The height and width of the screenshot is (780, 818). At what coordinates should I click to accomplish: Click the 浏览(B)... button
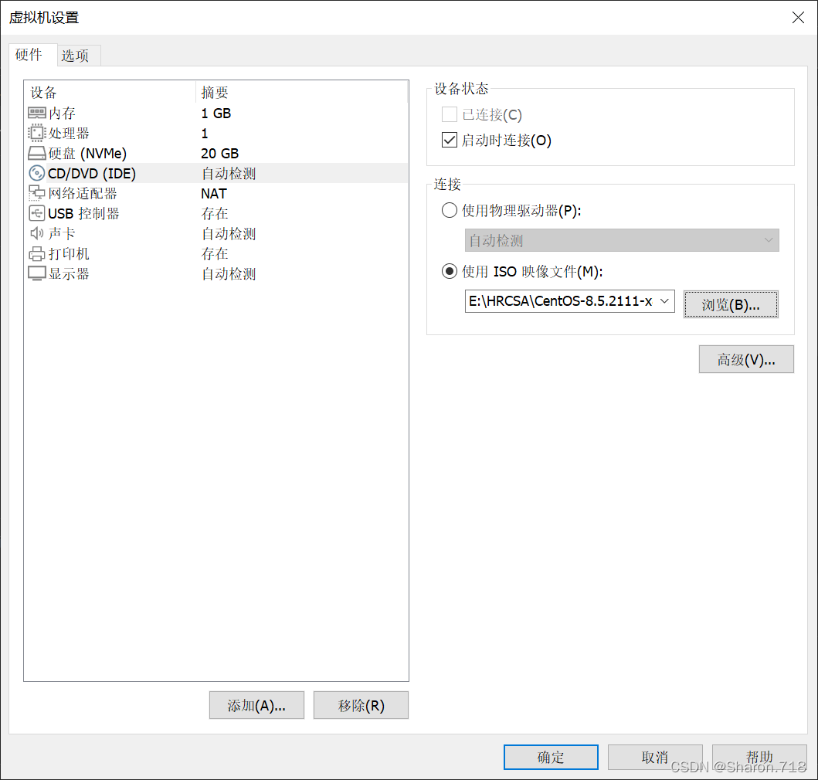pos(731,304)
